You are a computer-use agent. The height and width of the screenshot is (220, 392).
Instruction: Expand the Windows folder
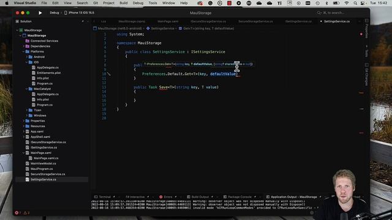27,116
